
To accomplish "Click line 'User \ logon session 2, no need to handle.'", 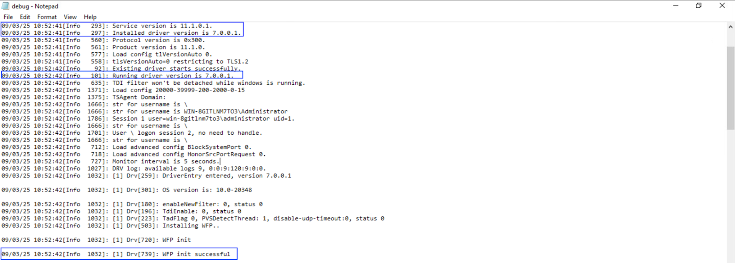I will coord(132,133).
